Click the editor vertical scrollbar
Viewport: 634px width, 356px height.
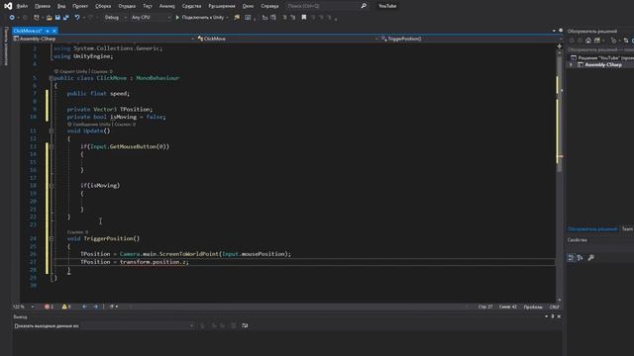click(x=559, y=174)
